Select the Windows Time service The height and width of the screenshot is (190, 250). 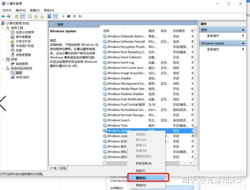tap(117, 125)
